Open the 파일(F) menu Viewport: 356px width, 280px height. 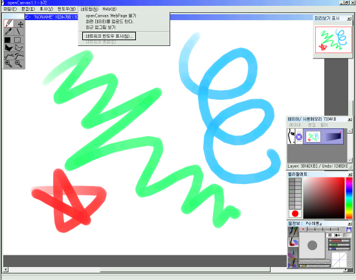(10, 9)
